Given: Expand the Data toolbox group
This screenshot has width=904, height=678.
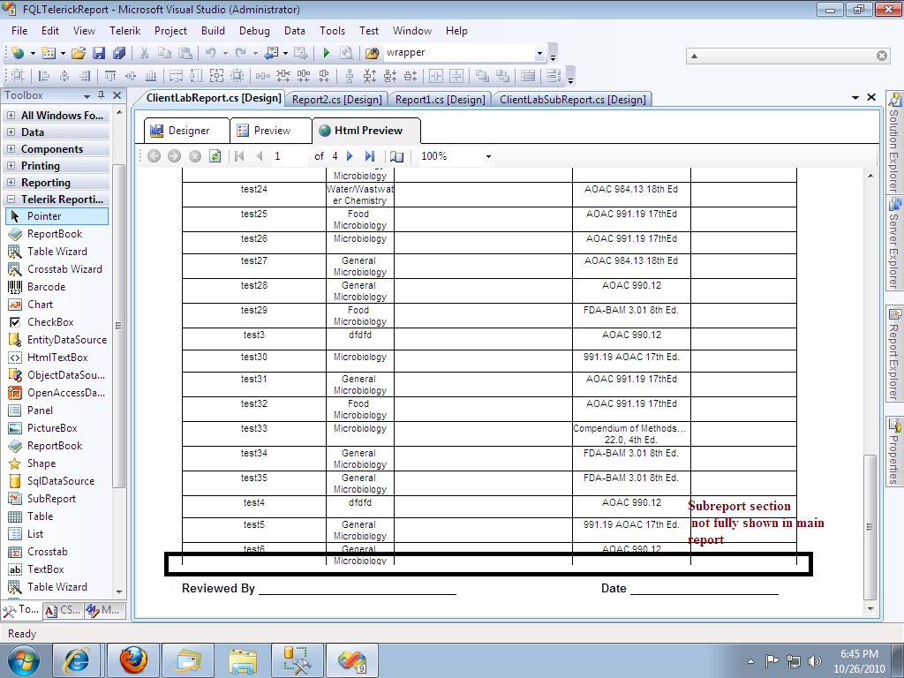Looking at the screenshot, I should pos(11,132).
